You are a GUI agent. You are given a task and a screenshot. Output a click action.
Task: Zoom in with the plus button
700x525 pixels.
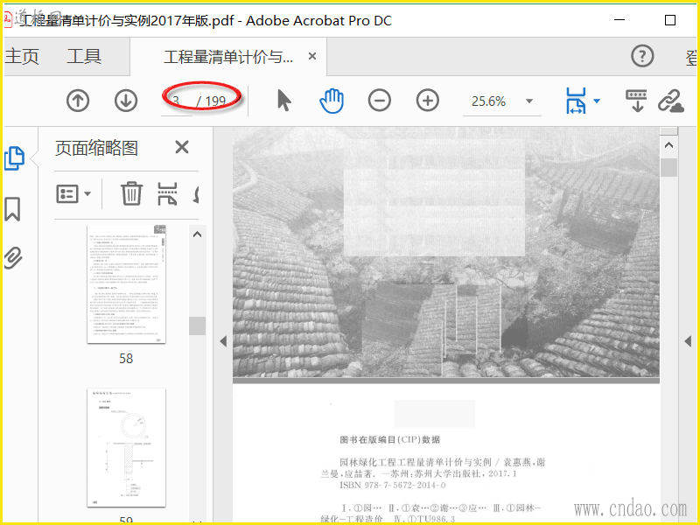pyautogui.click(x=428, y=101)
